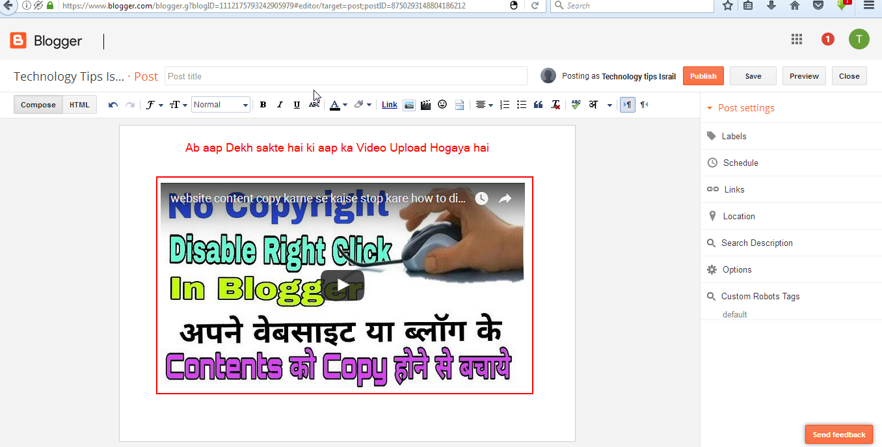
Task: Set right-to-left text direction
Action: pos(644,105)
